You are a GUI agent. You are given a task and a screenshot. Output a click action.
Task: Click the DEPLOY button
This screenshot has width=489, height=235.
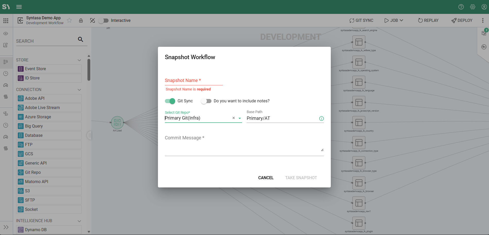pos(462,21)
